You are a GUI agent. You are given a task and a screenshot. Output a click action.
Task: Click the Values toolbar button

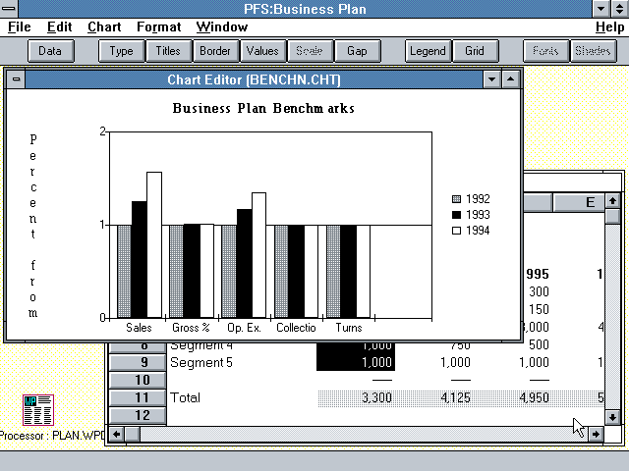(x=262, y=51)
